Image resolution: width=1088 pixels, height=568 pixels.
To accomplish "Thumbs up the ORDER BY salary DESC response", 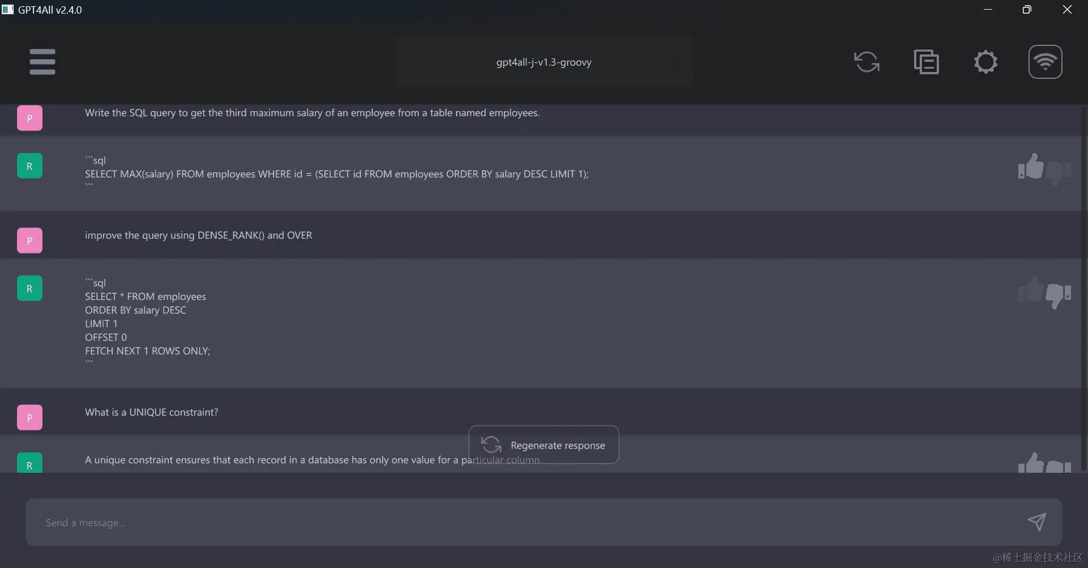I will point(1031,289).
